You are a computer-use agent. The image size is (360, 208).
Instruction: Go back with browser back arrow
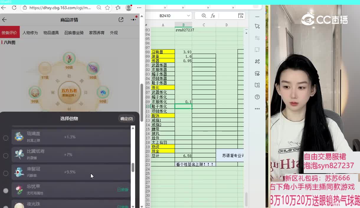point(4,8)
